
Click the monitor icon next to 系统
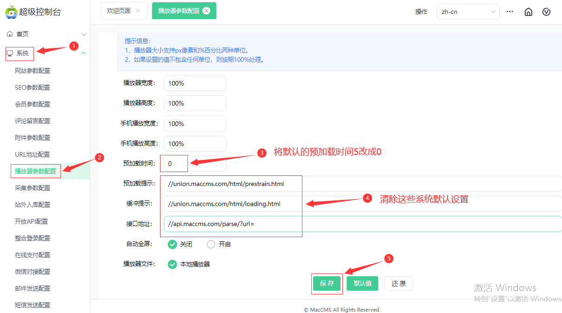[10, 53]
